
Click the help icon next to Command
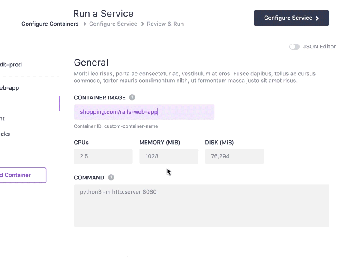coord(111,178)
